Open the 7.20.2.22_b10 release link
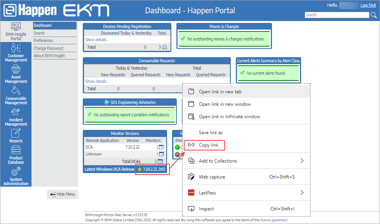The image size is (380, 224). [x=154, y=170]
